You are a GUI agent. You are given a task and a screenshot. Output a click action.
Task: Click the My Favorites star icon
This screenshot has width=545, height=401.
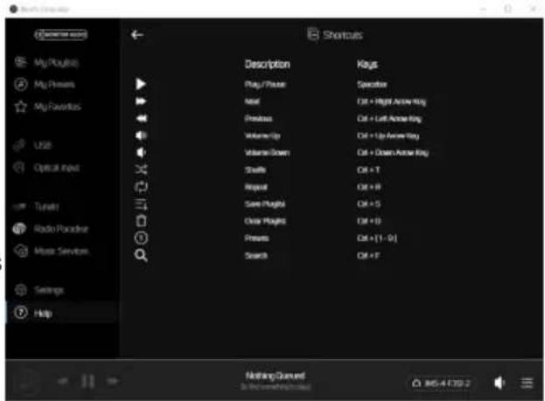point(20,107)
